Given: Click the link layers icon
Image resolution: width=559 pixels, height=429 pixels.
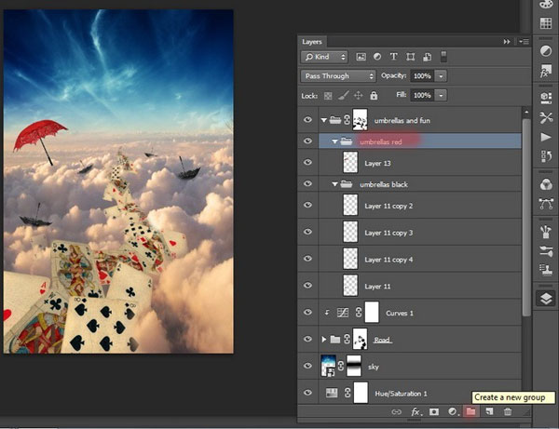Looking at the screenshot, I should (397, 412).
